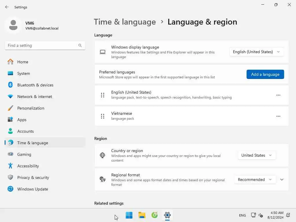Click the Time & language breadcrumb link

coord(125,22)
